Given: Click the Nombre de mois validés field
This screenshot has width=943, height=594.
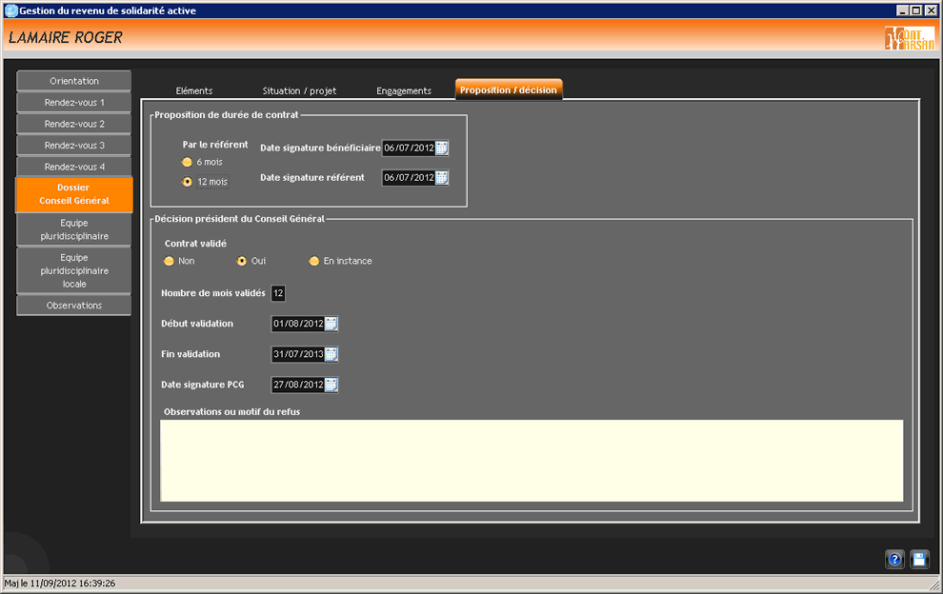Looking at the screenshot, I should pyautogui.click(x=278, y=293).
